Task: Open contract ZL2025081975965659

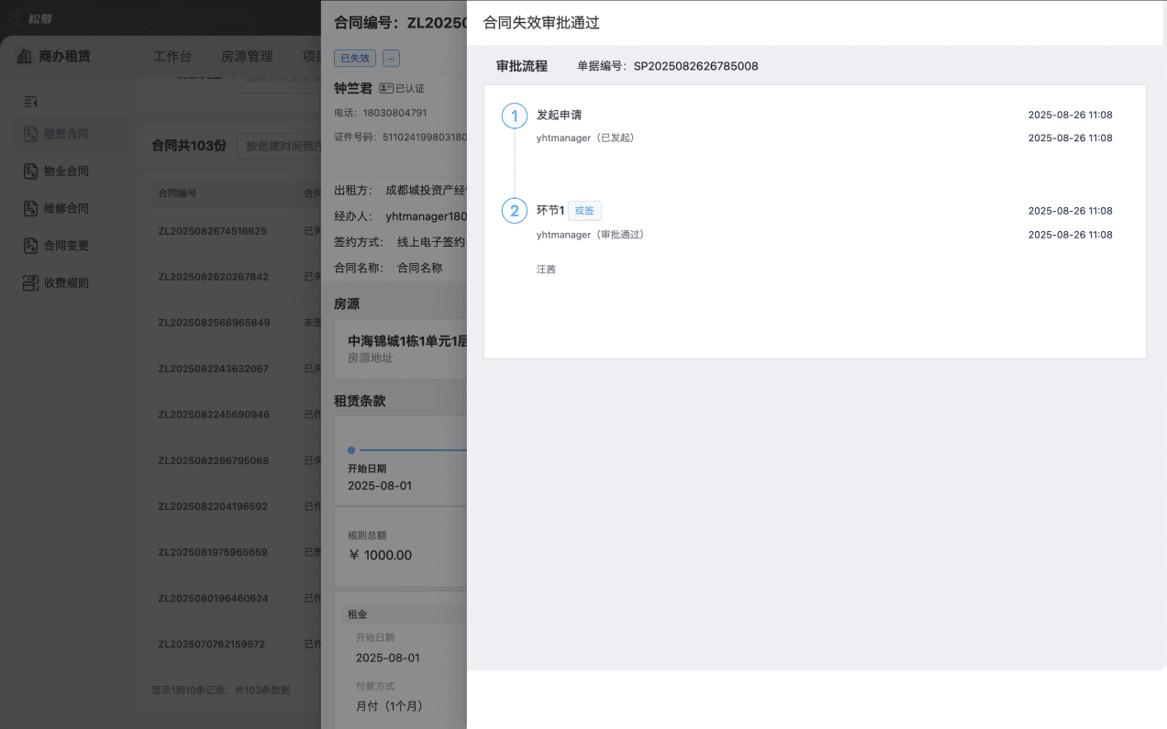Action: 212,552
